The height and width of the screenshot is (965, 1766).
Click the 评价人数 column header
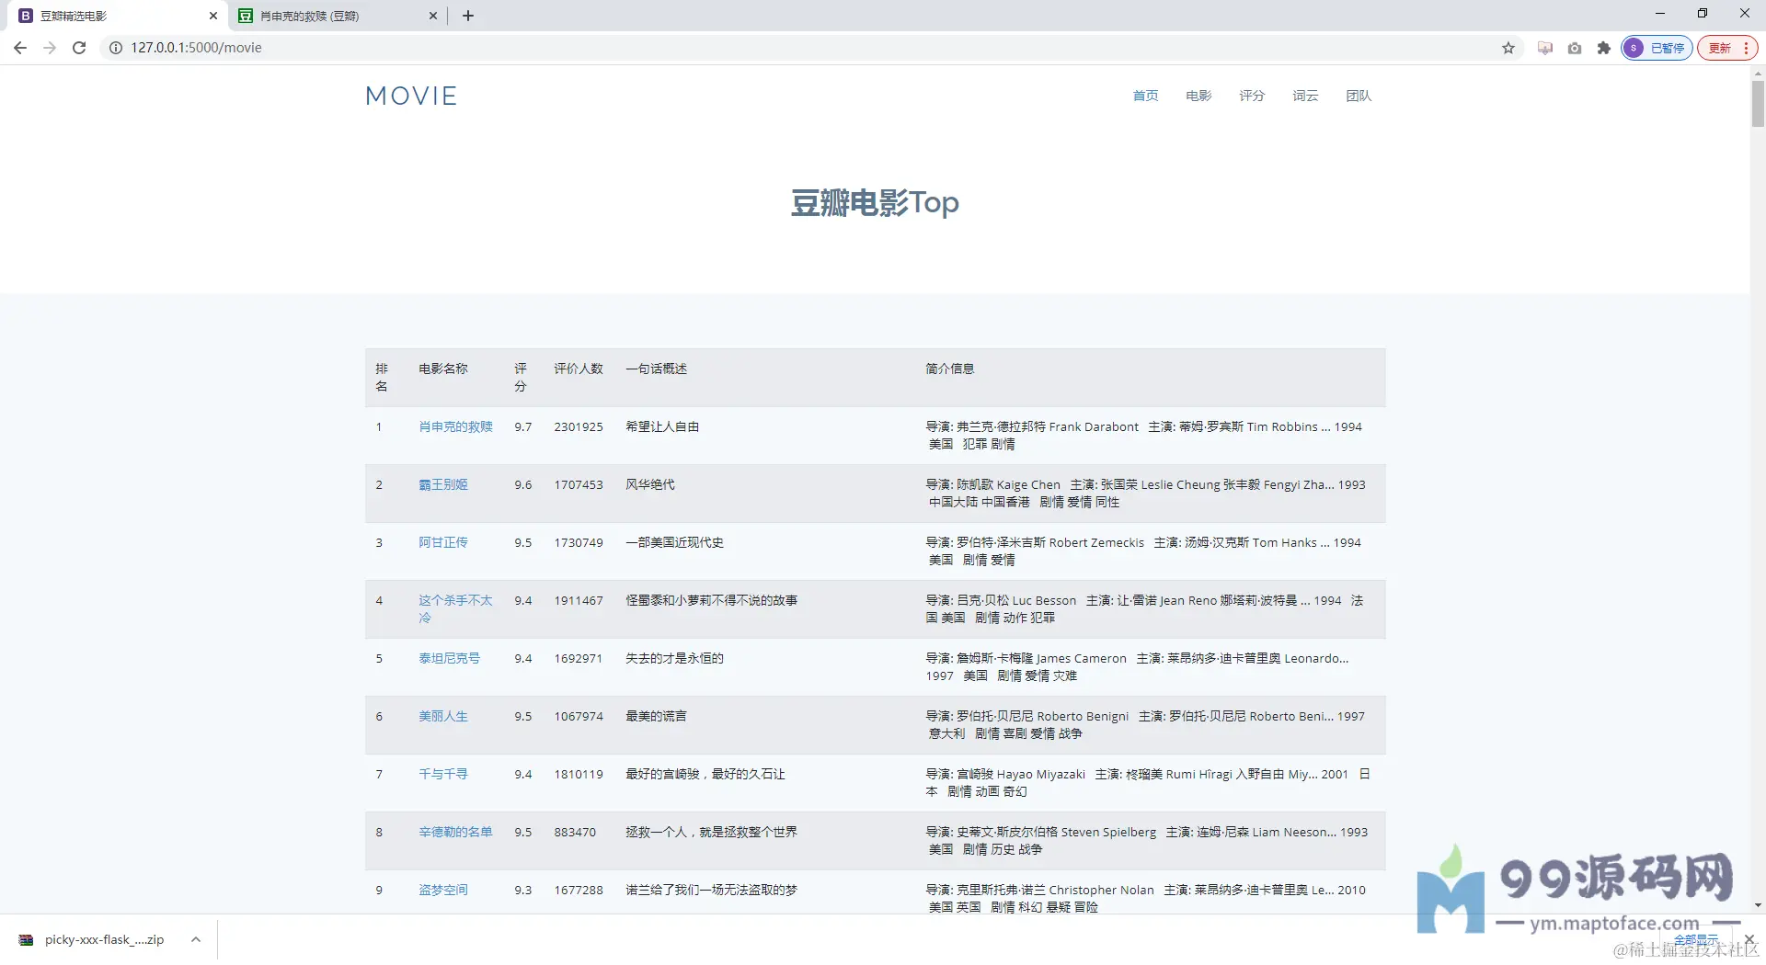click(x=579, y=369)
